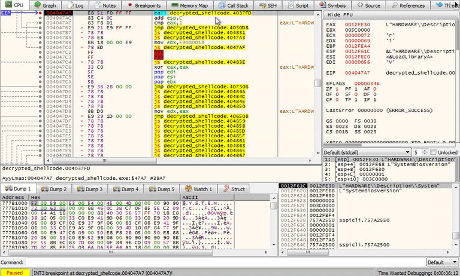
Task: Open the Struct tab
Action: [x=234, y=189]
